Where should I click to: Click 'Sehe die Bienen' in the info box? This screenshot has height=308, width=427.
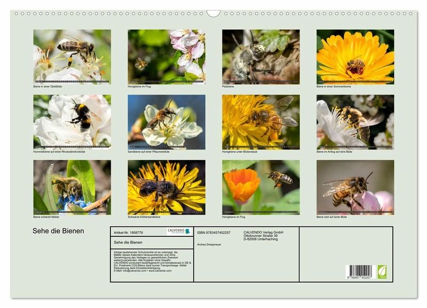pos(128,242)
